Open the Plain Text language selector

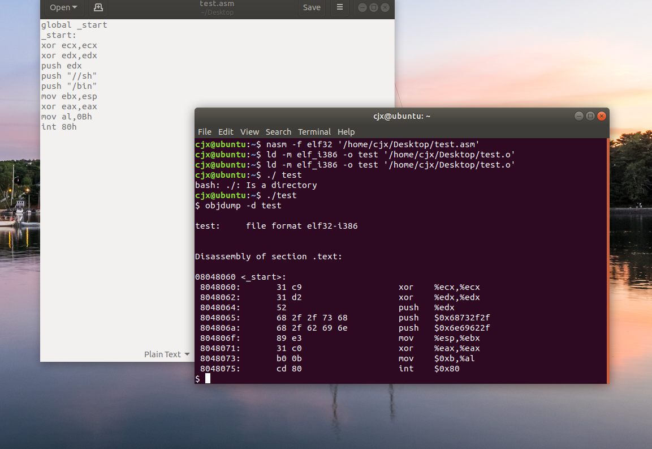tap(167, 354)
